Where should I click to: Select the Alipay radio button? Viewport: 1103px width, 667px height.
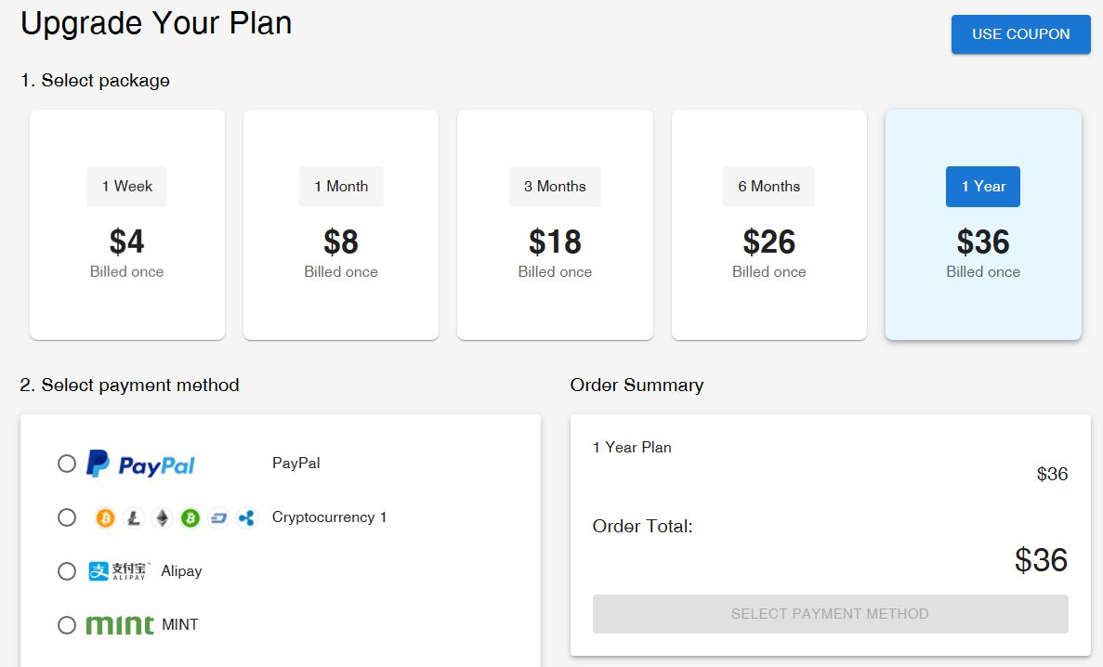tap(67, 571)
